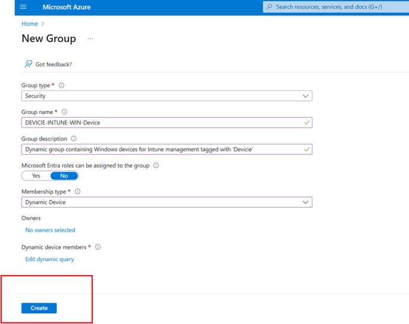
Task: Click the search magnifier icon
Action: coord(269,7)
